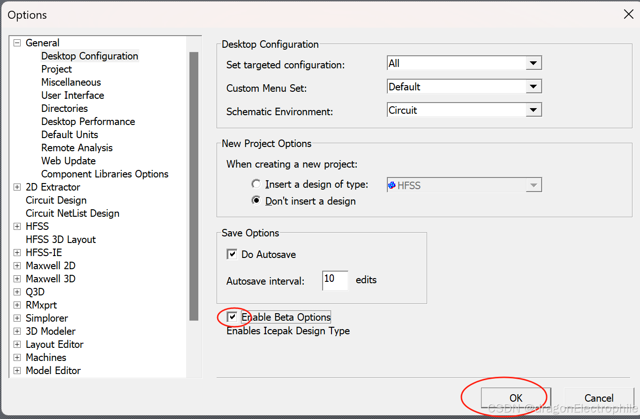Select Desktop Performance item
The width and height of the screenshot is (640, 419).
point(88,122)
